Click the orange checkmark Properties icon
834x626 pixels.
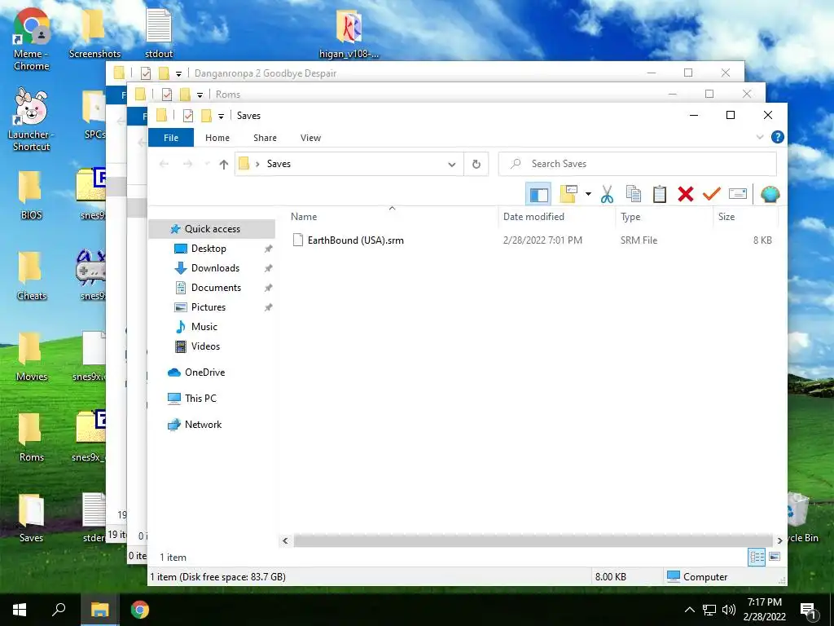click(711, 194)
